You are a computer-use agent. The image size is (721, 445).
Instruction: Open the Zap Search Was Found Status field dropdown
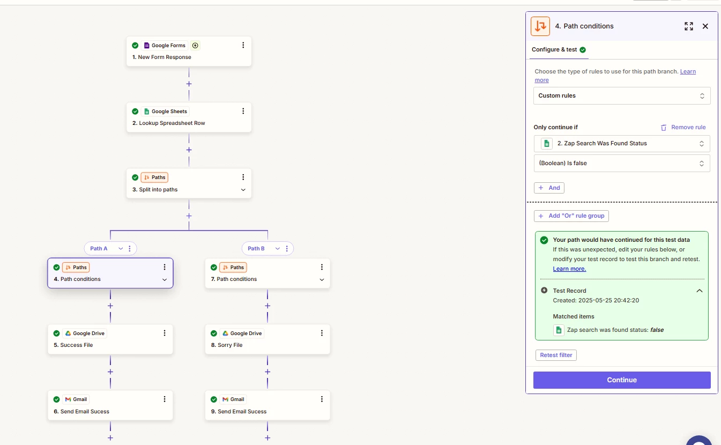[x=622, y=143]
